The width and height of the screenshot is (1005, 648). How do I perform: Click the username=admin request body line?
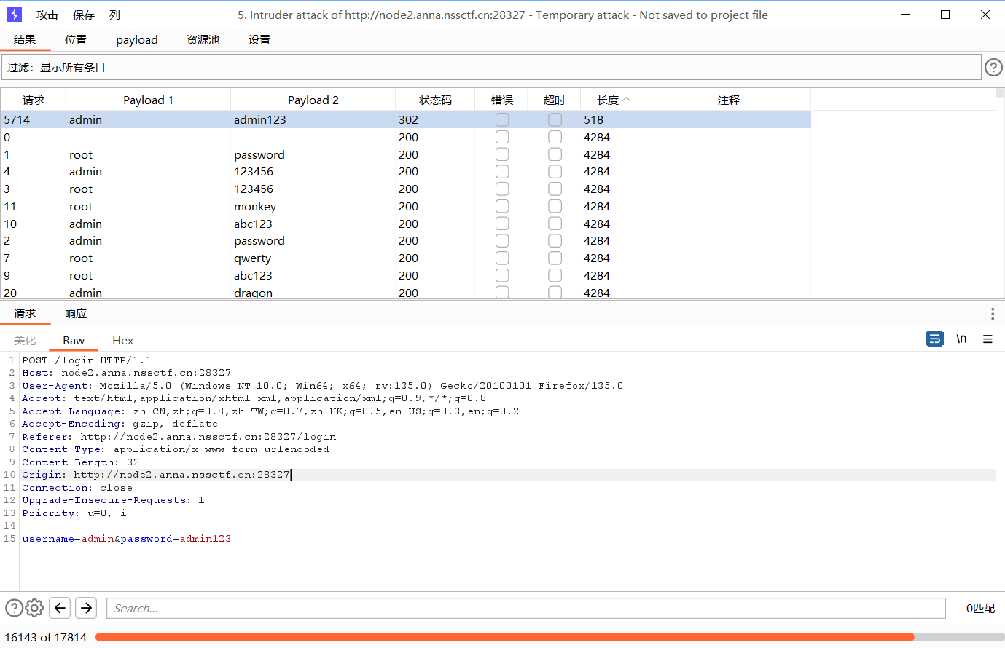point(126,539)
